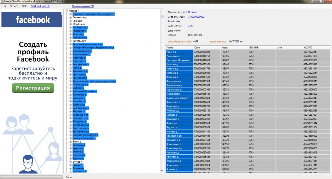Click the OKATO value 45000000000
332x179 pixels.
tap(195, 35)
